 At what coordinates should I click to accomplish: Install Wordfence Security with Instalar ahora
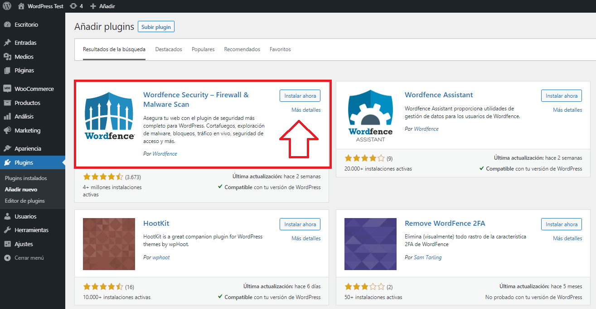[x=300, y=96]
